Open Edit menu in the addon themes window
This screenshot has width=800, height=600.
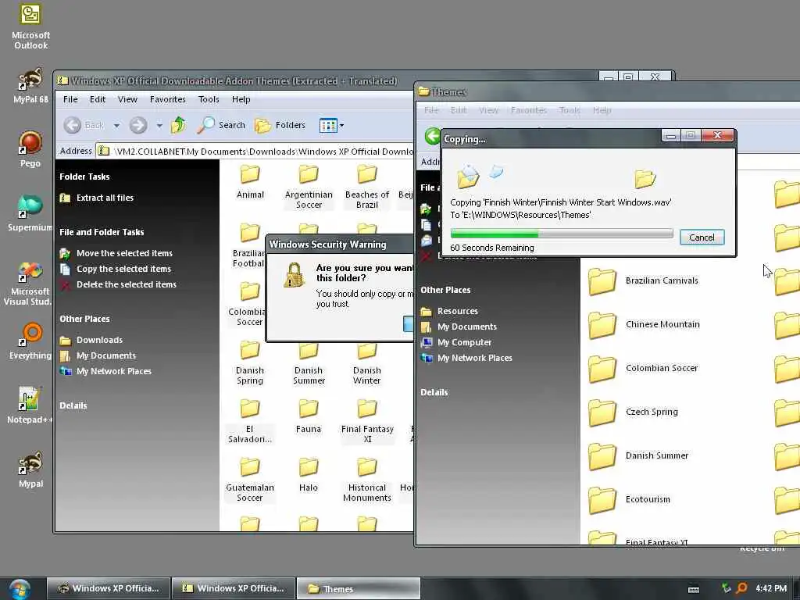point(98,99)
